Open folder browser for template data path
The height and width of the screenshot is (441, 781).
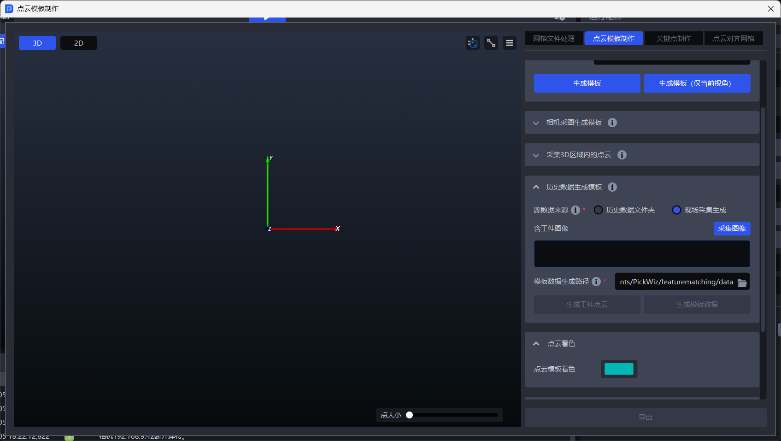[x=742, y=282]
